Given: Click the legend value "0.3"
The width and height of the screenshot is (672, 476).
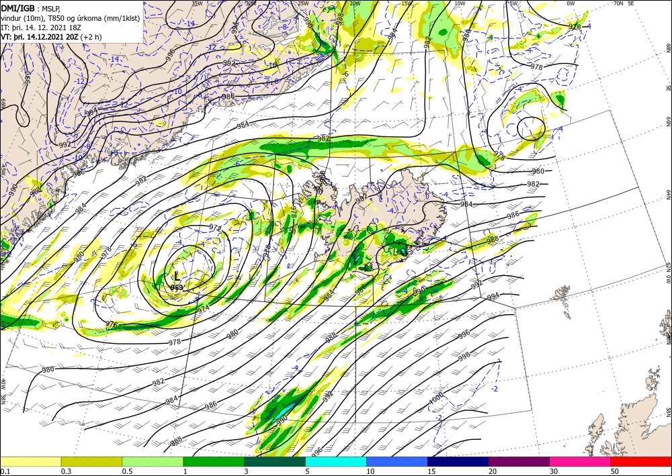Looking at the screenshot, I should point(66,471).
